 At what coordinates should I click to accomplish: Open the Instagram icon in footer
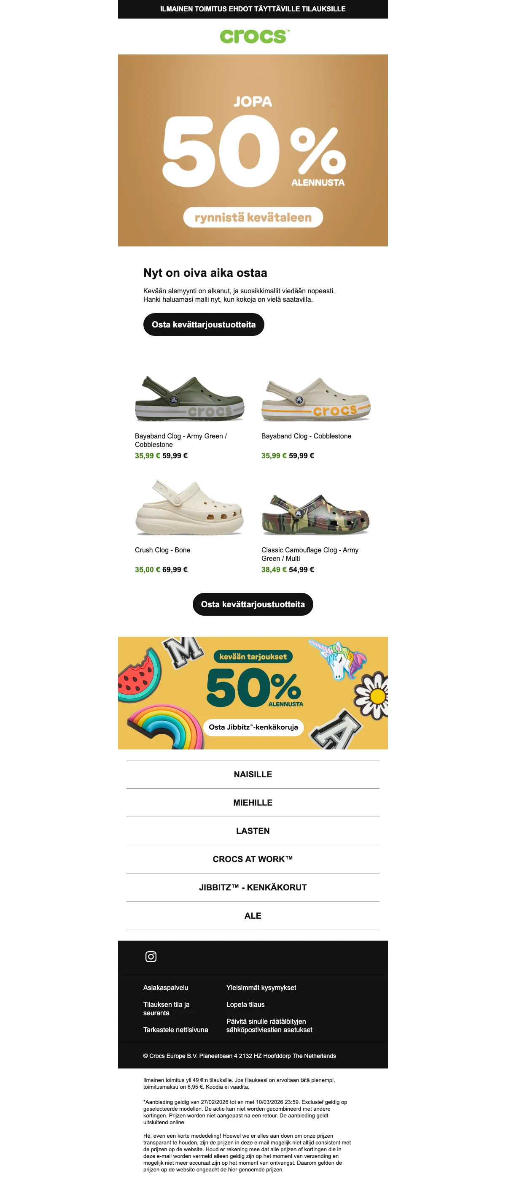151,956
